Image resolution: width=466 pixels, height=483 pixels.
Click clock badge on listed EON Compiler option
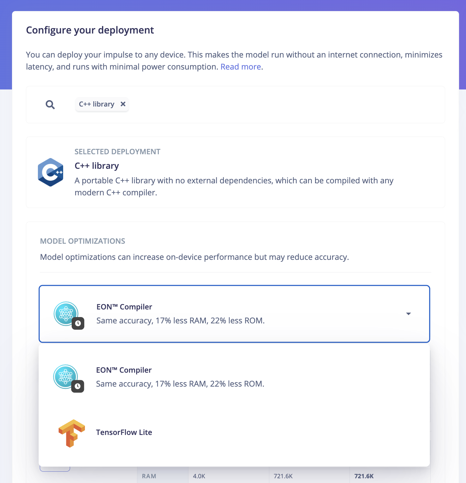pyautogui.click(x=78, y=386)
